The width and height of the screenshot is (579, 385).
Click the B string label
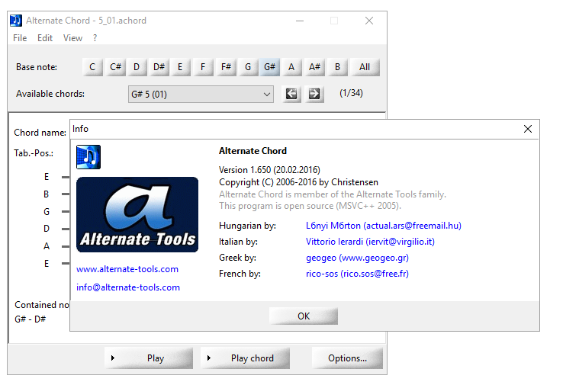(47, 194)
